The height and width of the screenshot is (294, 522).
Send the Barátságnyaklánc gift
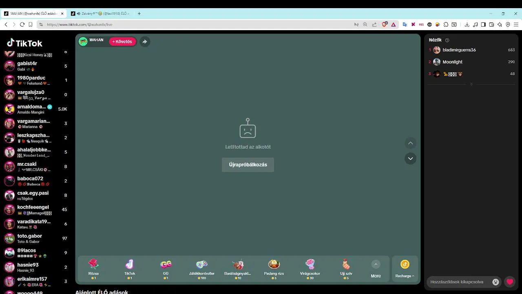tap(238, 269)
